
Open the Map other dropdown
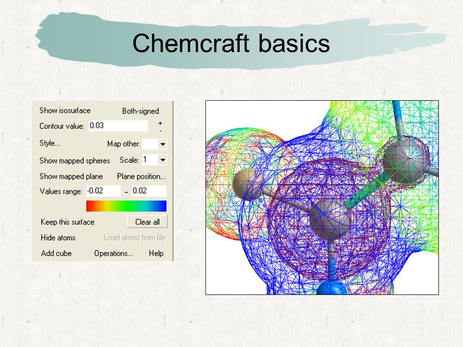click(163, 144)
